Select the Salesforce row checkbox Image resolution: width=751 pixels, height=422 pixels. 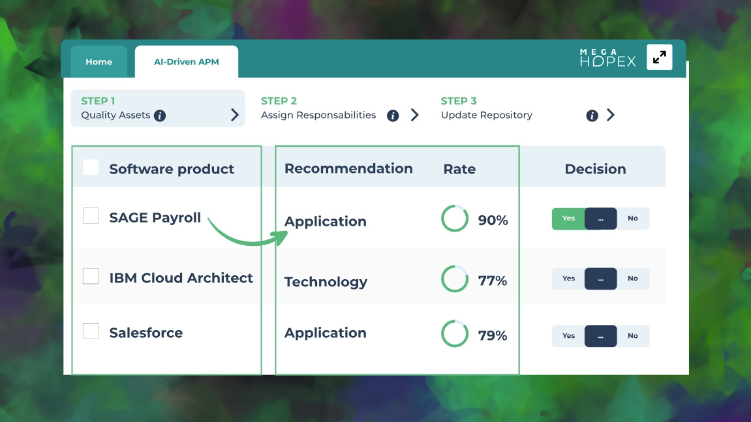[x=91, y=331]
